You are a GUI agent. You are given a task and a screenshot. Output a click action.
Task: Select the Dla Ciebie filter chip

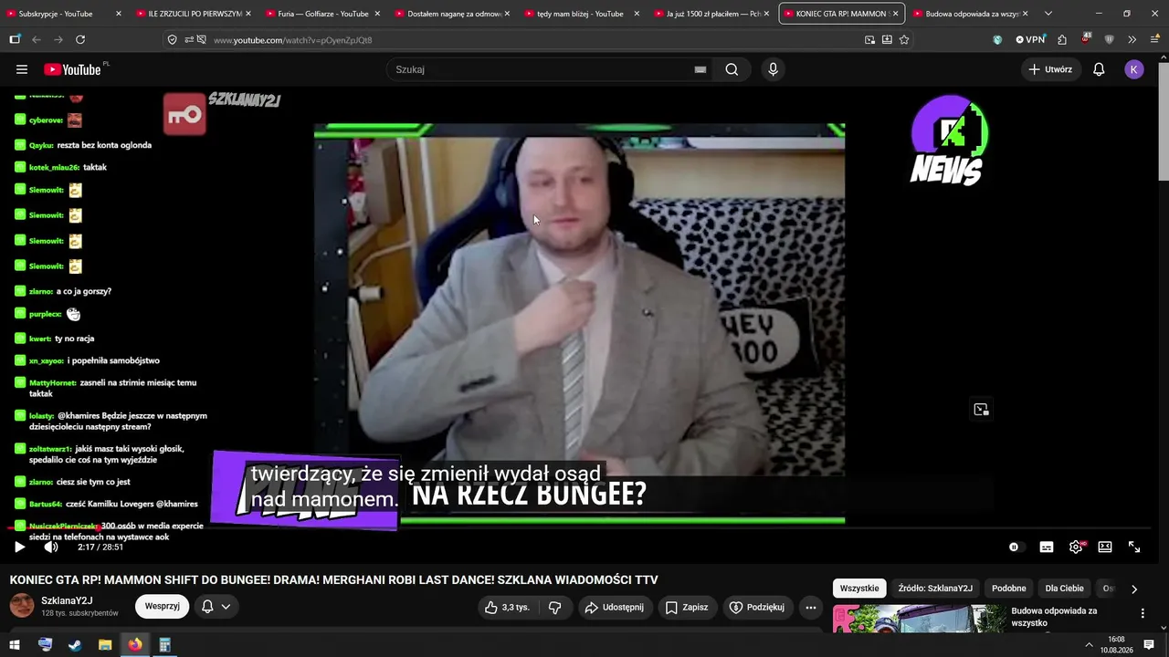click(x=1064, y=589)
